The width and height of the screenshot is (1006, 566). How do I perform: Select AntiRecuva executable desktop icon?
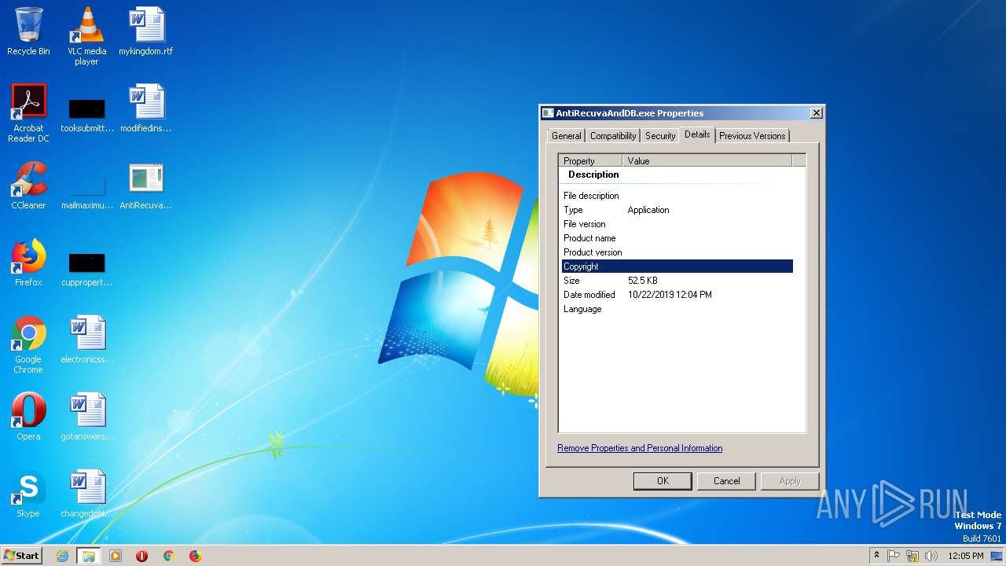coord(146,186)
